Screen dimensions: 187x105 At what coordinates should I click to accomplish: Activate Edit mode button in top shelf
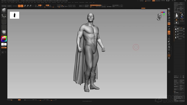tap(19, 6)
